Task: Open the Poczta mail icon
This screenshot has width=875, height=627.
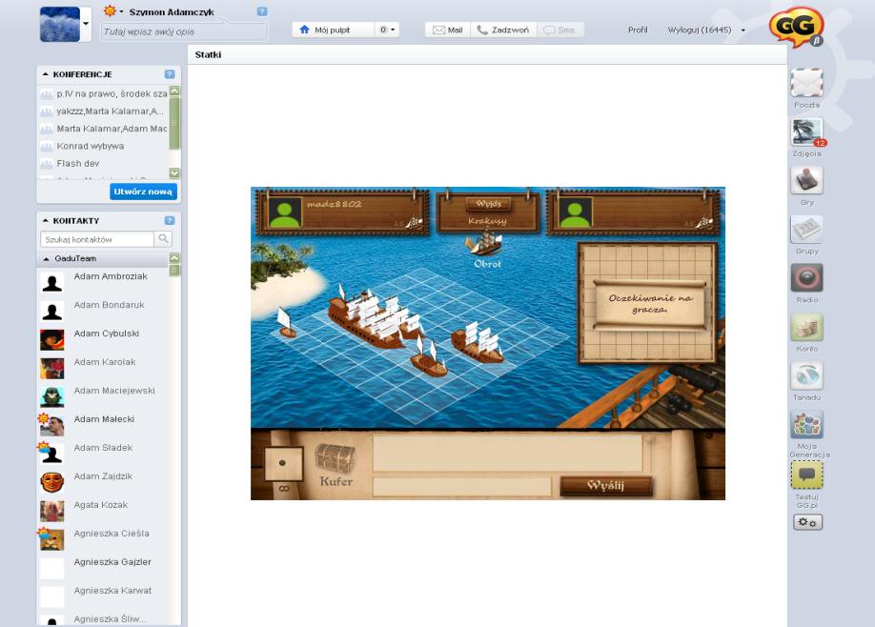Action: pos(806,83)
